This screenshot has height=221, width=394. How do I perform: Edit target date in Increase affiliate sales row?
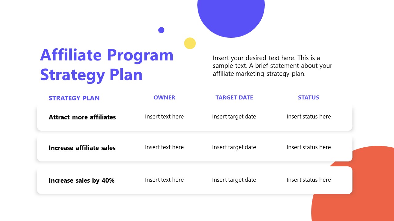tap(234, 147)
